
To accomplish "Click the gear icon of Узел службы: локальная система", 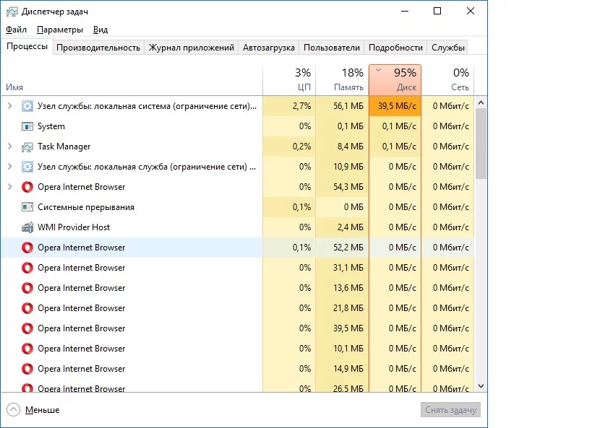I will click(x=27, y=106).
